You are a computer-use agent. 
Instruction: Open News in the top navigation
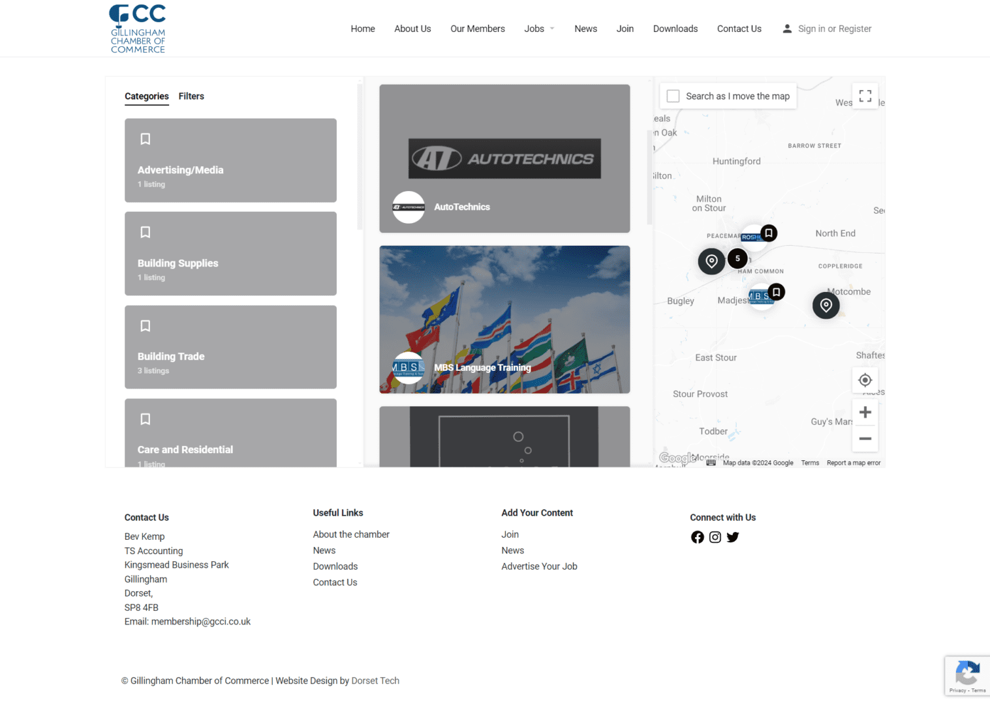(586, 29)
